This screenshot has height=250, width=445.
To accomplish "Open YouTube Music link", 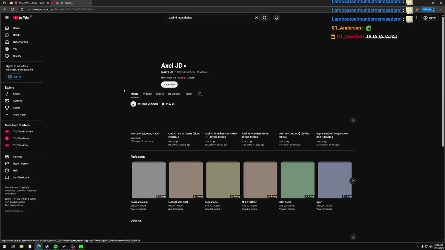I will point(21,139).
